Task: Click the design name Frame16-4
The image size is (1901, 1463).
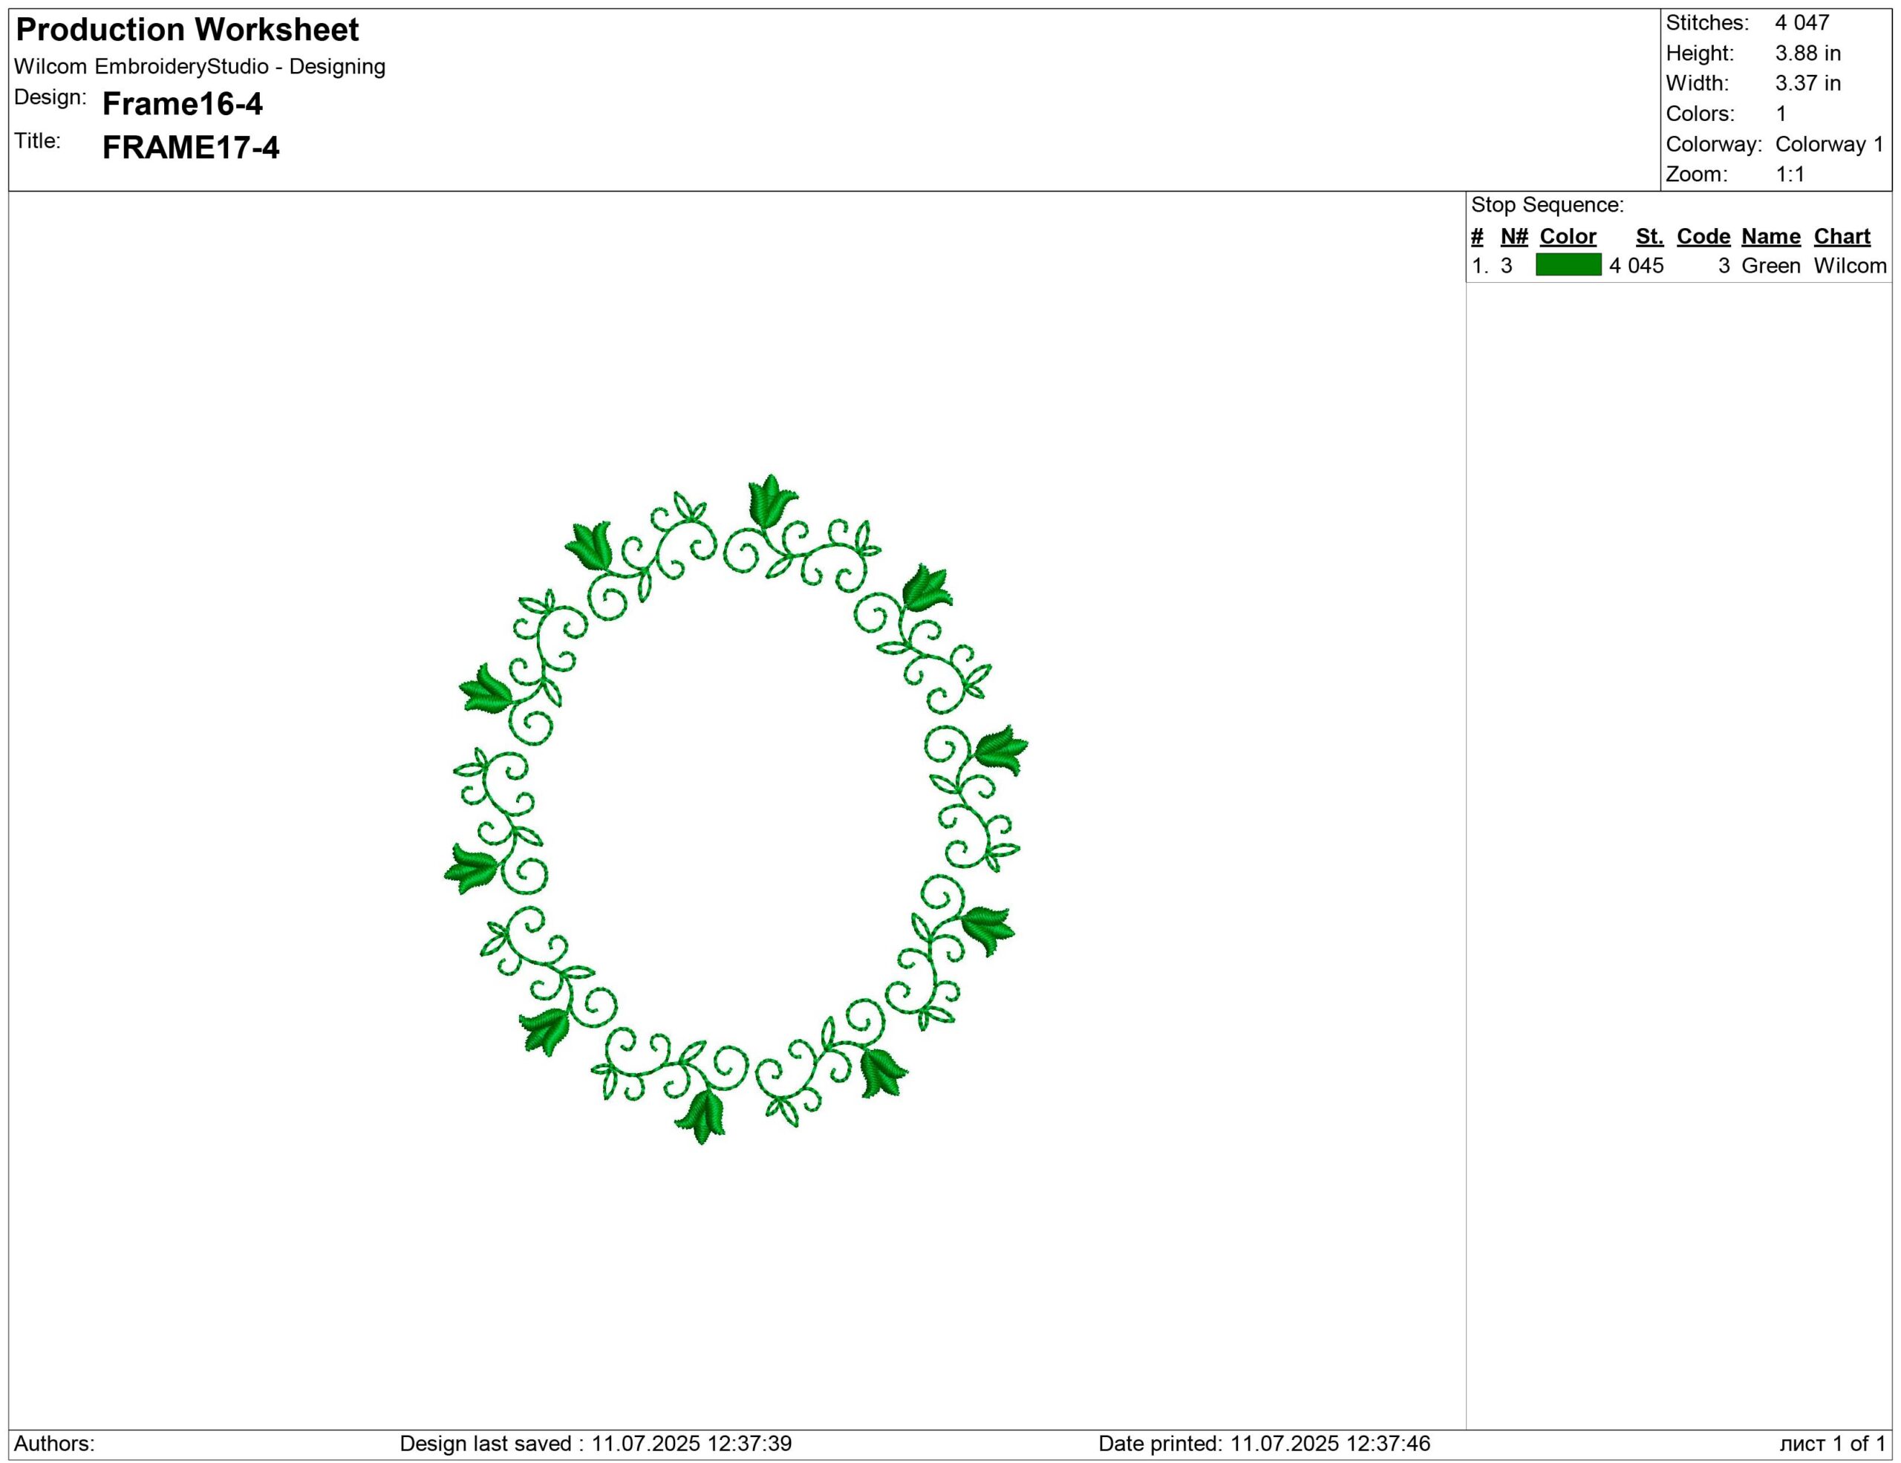Action: coord(182,105)
